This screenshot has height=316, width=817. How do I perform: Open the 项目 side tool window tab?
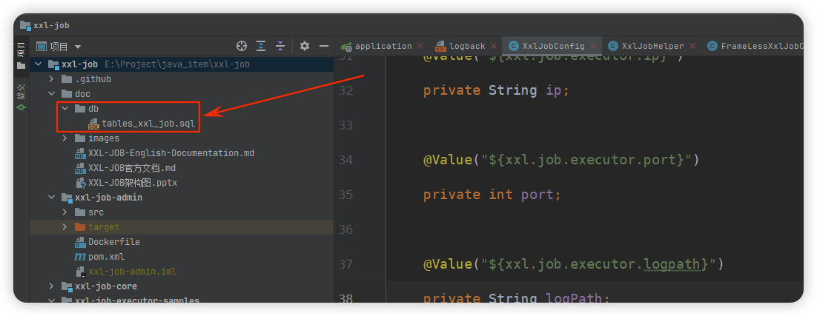(21, 57)
